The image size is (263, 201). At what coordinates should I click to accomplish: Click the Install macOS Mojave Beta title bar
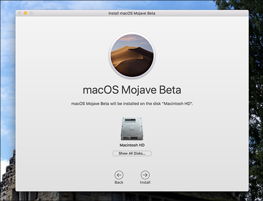(x=131, y=13)
